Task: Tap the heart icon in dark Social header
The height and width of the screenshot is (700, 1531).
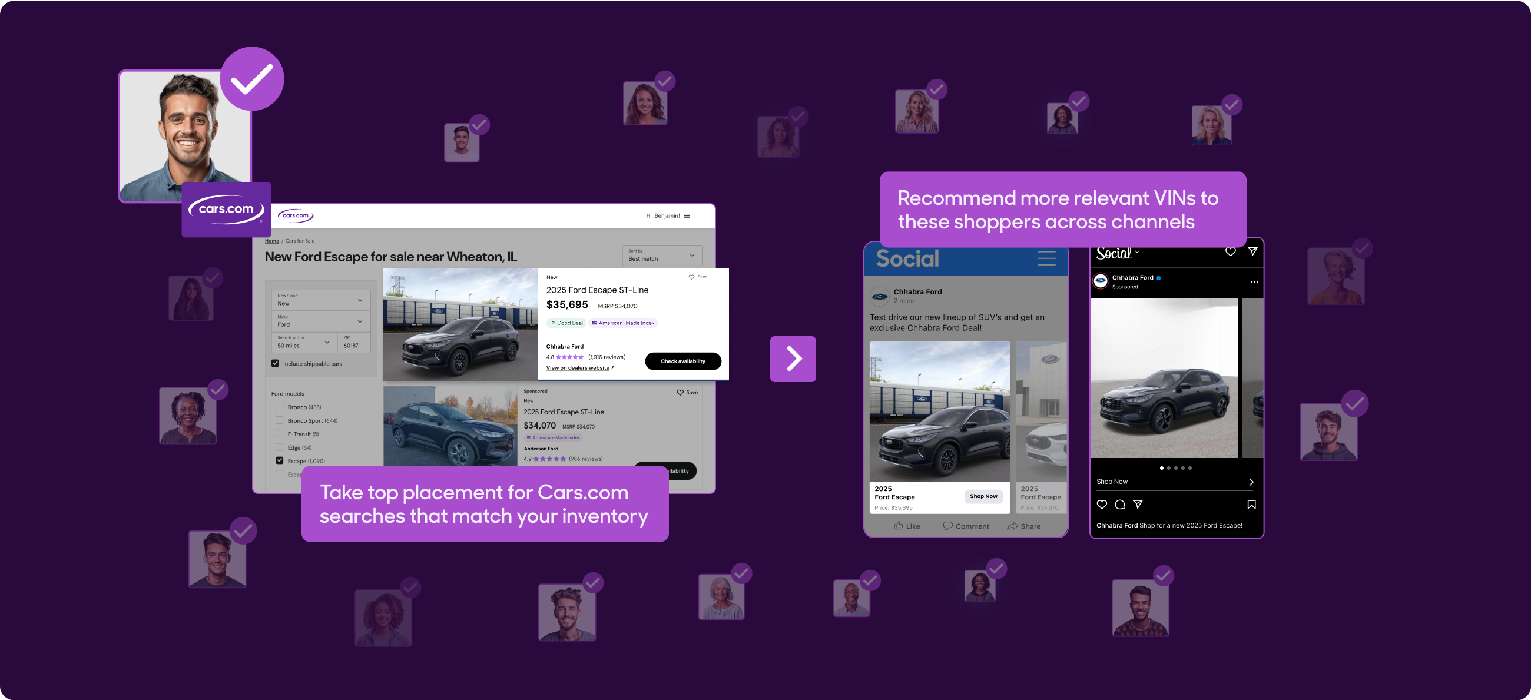Action: tap(1230, 252)
